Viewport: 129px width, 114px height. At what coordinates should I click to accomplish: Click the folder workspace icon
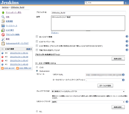3,26
